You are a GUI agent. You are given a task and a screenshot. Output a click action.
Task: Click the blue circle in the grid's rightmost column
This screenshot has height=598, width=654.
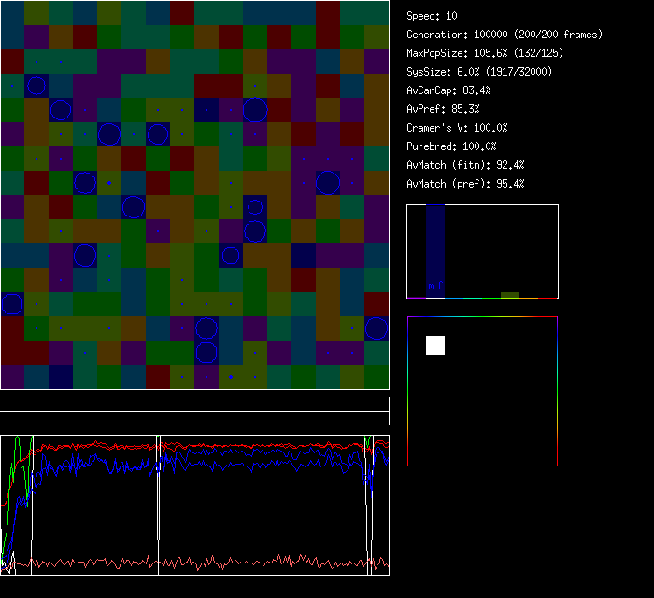click(377, 328)
